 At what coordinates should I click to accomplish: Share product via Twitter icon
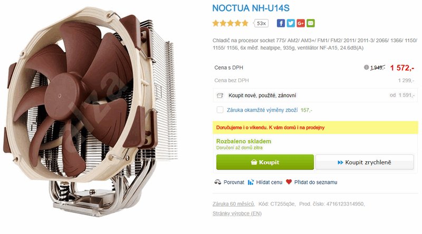(x=291, y=23)
